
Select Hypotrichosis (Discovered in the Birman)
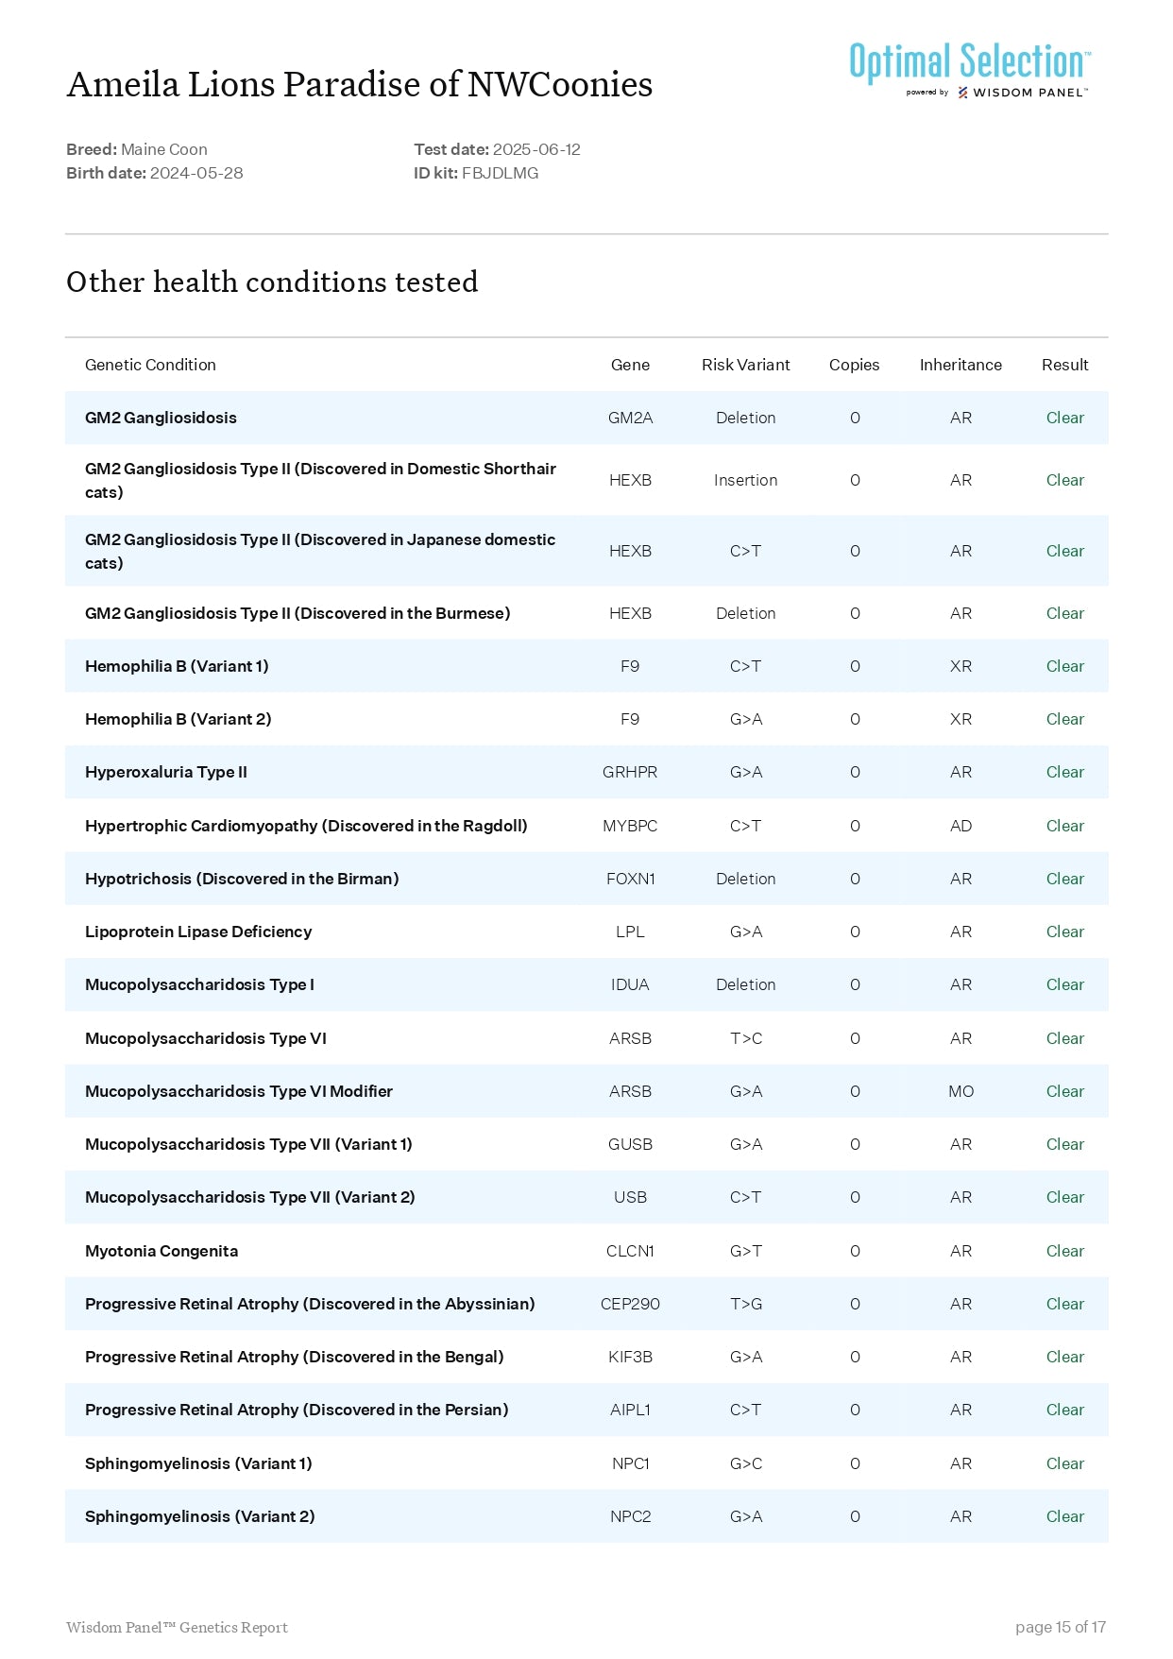pos(242,879)
